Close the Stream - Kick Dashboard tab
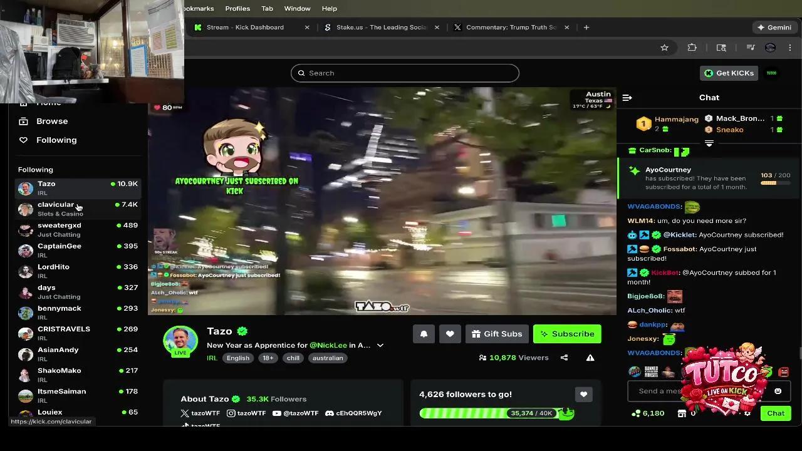The width and height of the screenshot is (802, 451). tap(307, 28)
